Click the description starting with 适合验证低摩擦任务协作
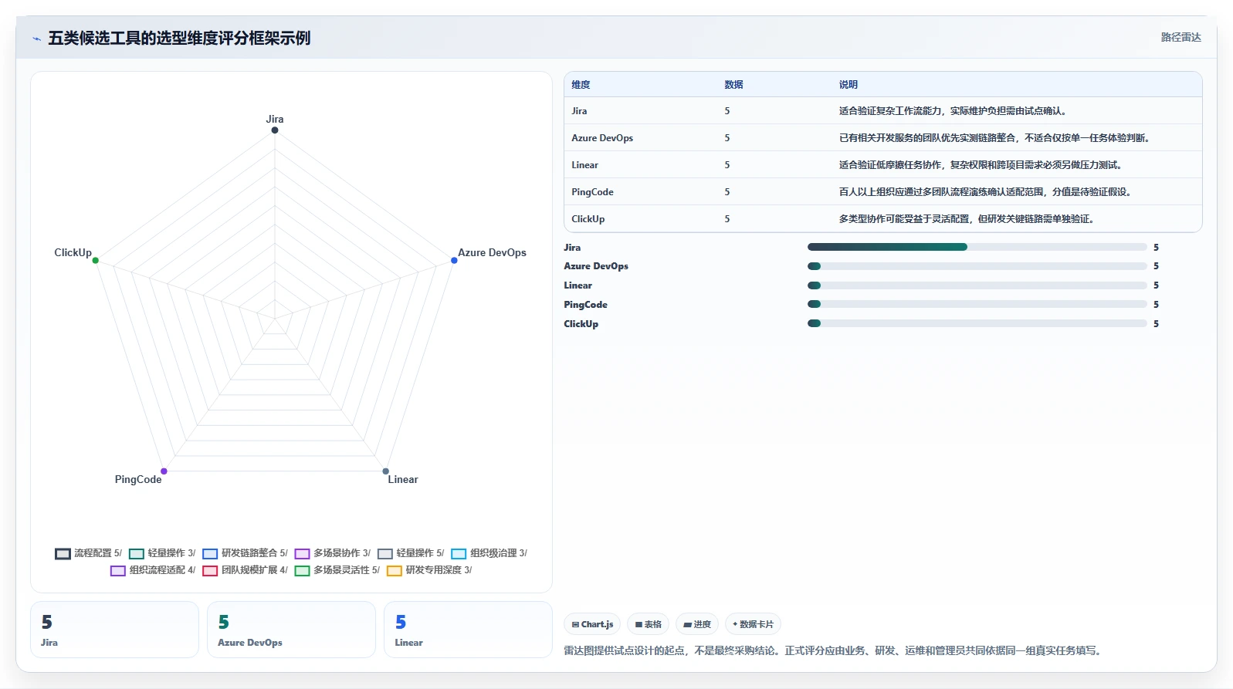 (x=982, y=165)
